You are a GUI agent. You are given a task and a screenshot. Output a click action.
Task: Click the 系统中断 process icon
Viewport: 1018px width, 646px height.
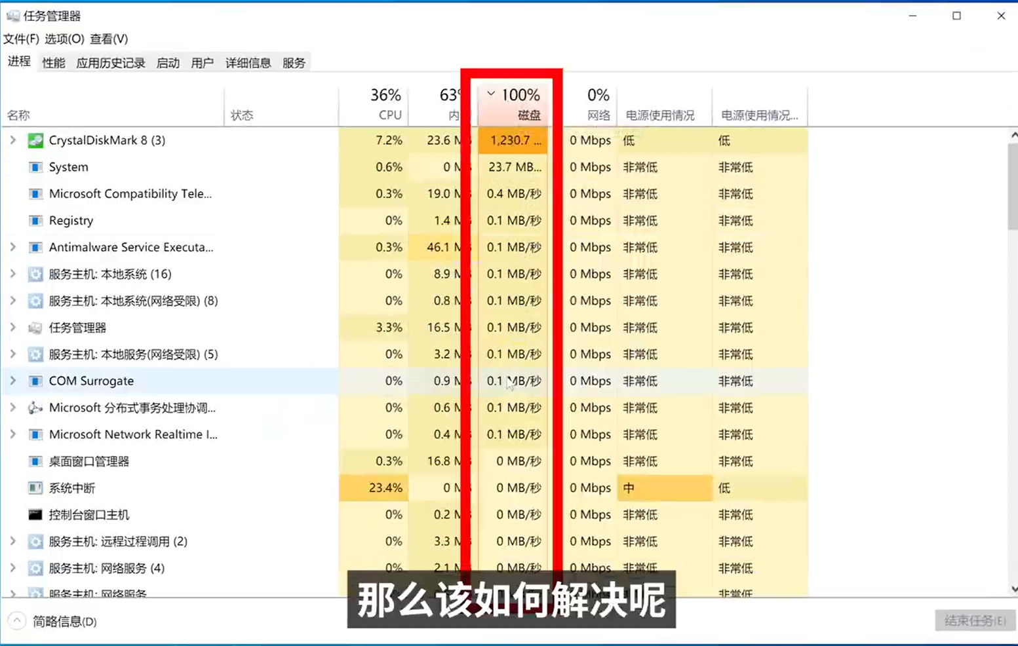click(35, 488)
